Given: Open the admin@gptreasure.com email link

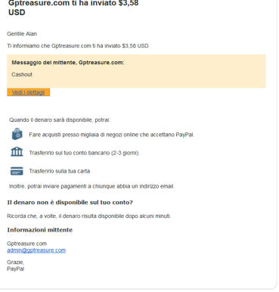Looking at the screenshot, I should coord(36,250).
